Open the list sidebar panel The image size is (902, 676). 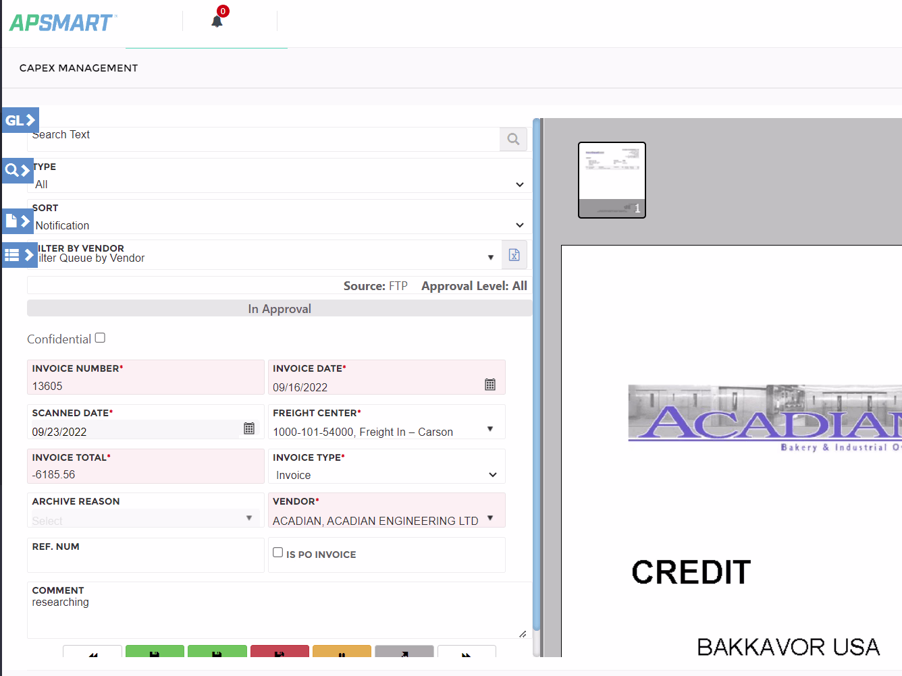(x=17, y=255)
